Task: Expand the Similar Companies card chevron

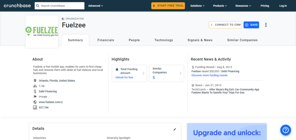Action: (180, 73)
